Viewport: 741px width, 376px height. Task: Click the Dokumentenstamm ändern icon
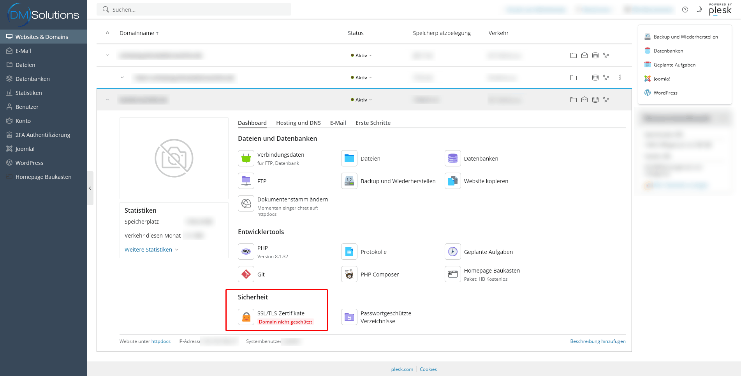(246, 203)
